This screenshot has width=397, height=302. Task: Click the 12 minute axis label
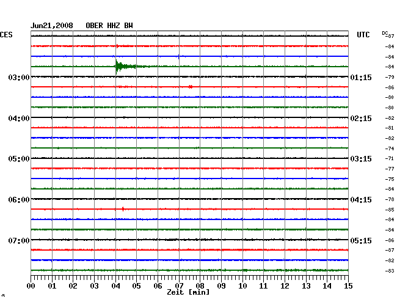coord(285,286)
